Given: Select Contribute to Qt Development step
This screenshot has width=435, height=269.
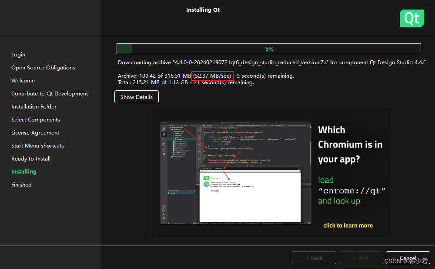Looking at the screenshot, I should pos(50,94).
